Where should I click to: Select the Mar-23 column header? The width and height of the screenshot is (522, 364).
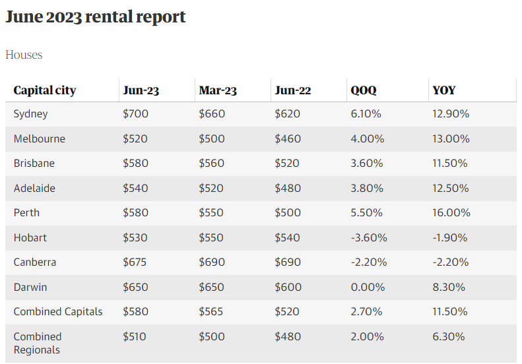(x=218, y=90)
